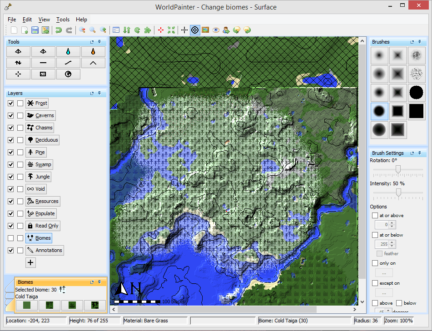
Task: Tick the 'except on' checkbox
Action: [375, 283]
